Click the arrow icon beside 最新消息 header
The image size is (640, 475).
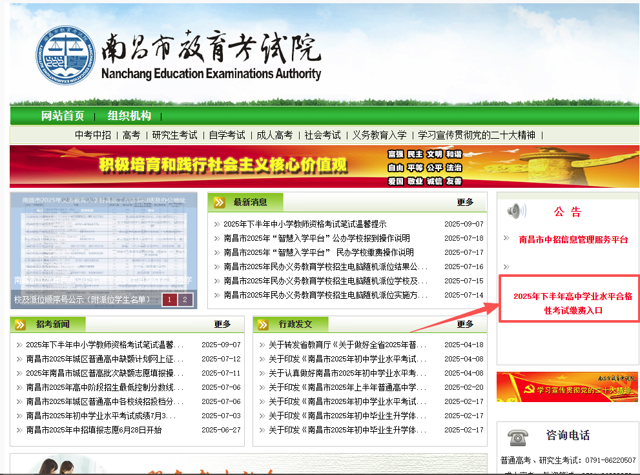[x=220, y=203]
